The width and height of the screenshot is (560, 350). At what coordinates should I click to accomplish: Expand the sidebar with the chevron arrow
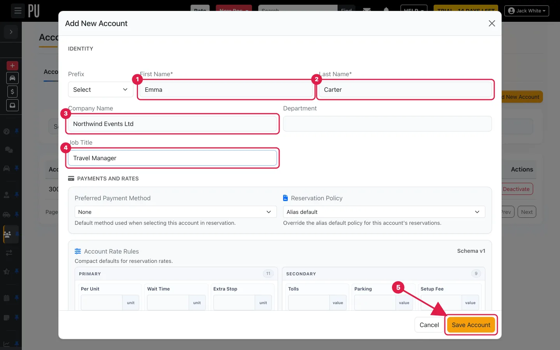pyautogui.click(x=11, y=32)
